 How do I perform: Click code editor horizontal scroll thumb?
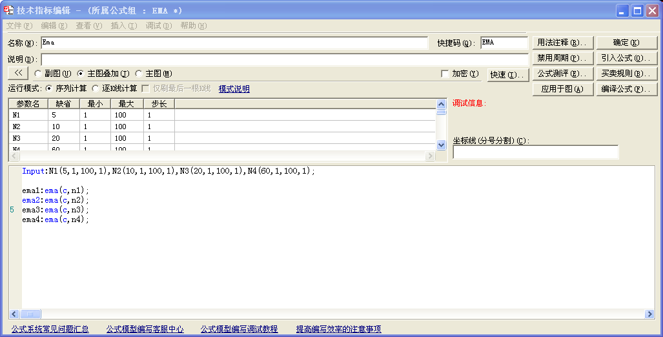[30, 314]
